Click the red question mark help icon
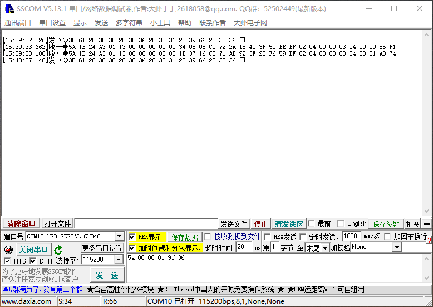433x307 pixels. [430, 241]
